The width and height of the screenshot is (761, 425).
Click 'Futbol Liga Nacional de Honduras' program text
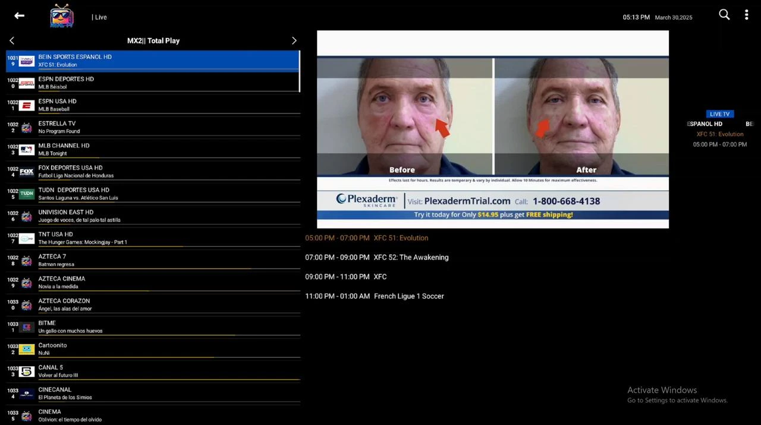point(76,176)
